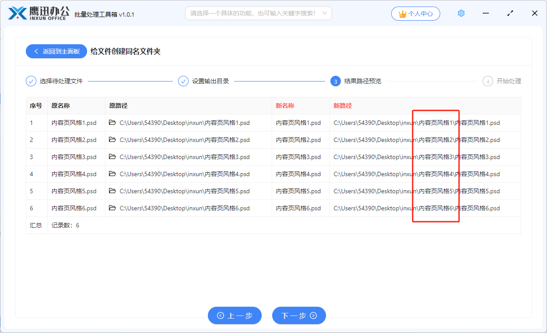Screen dimensions: 547x333
Task: Click new path ending 内容页风格3\内容页风格3.psd
Action: (417, 157)
